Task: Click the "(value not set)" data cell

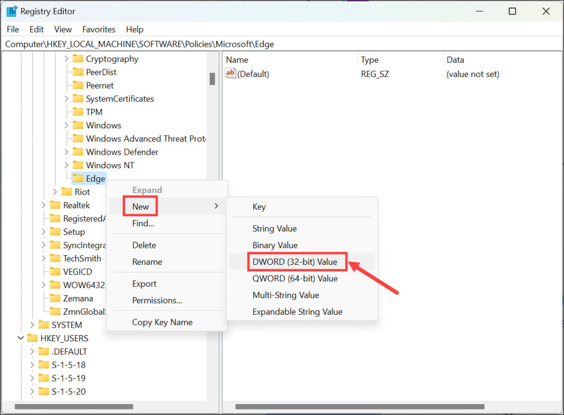Action: [x=473, y=74]
